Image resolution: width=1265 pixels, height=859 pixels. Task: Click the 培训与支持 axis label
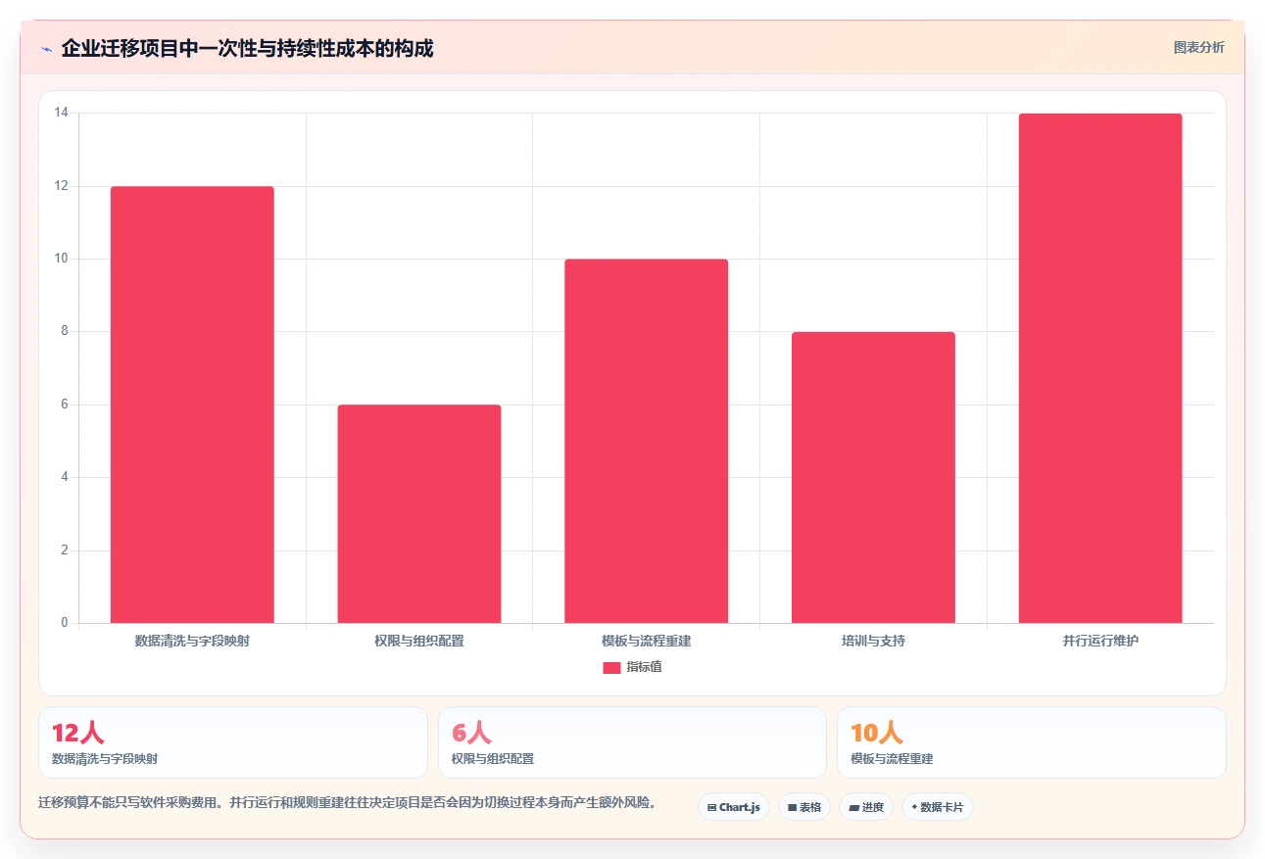tap(873, 642)
